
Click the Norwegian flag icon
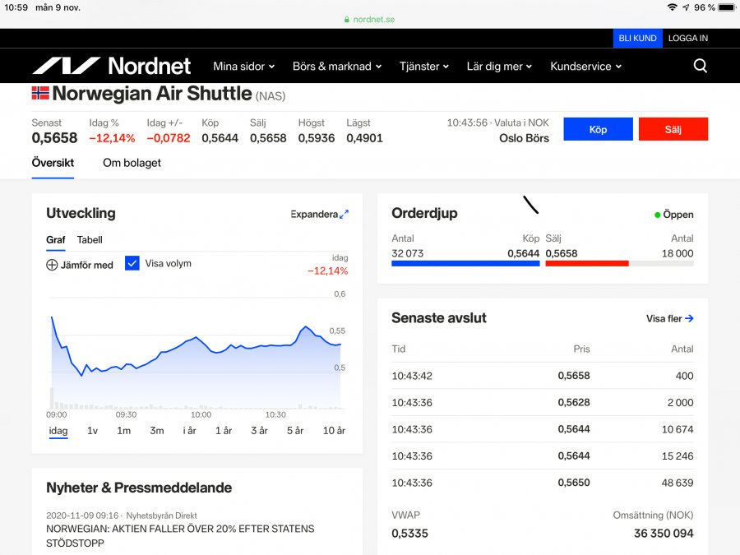(40, 94)
